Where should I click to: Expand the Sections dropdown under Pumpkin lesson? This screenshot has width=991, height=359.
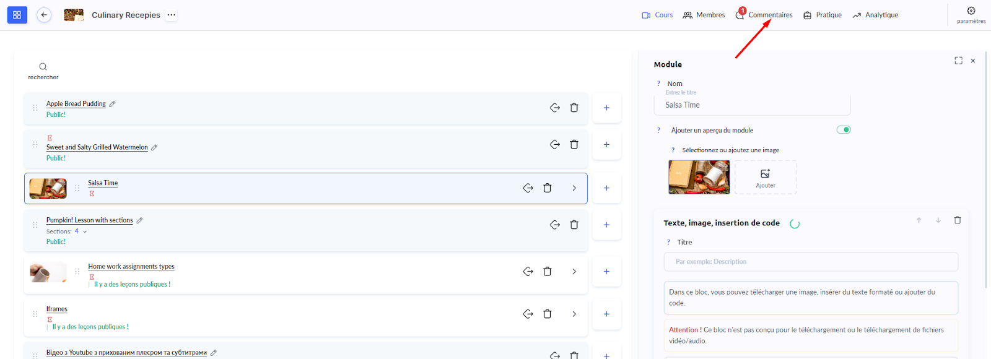click(x=85, y=231)
